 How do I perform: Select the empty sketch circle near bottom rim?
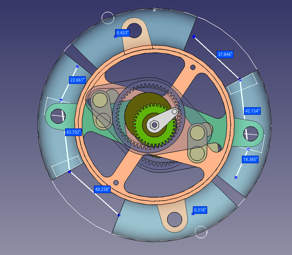[x=201, y=232]
